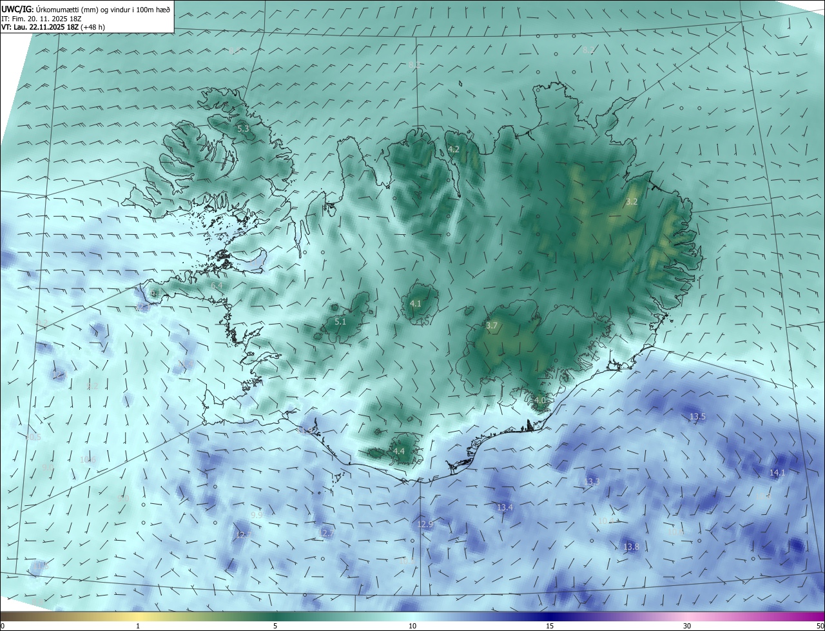
Task: Click the "30" tick on the color scale
Action: [687, 626]
